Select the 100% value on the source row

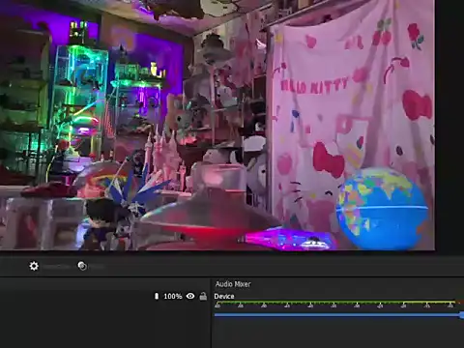(x=173, y=296)
